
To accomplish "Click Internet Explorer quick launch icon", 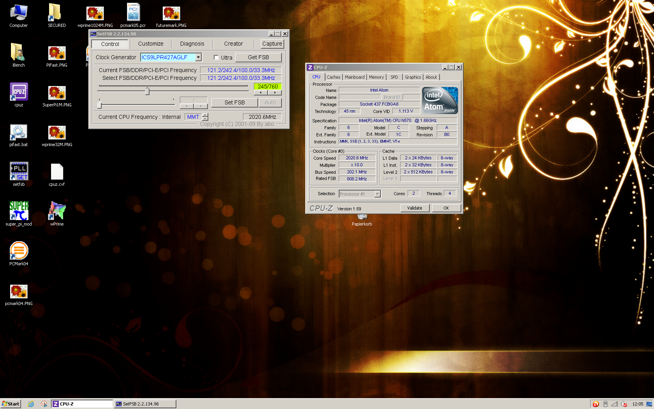I will coord(31,404).
